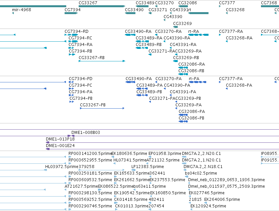279x211 pixels.
Task: Click the CG33270-RA transcript label
Action: tap(168, 32)
